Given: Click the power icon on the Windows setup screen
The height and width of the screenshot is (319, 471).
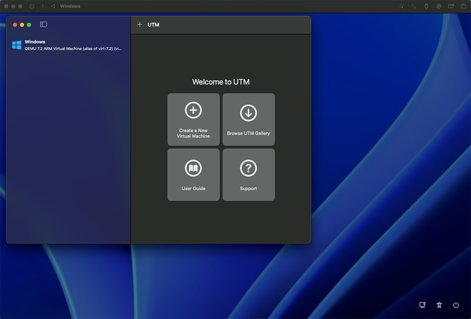Looking at the screenshot, I should click(456, 305).
